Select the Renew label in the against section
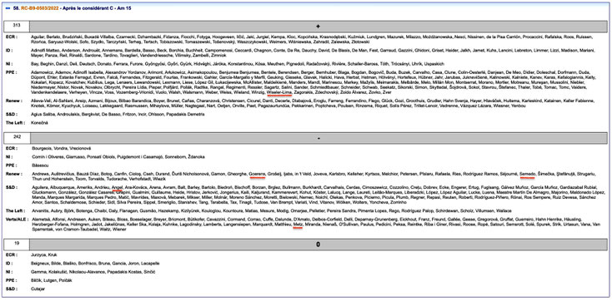 13,174
